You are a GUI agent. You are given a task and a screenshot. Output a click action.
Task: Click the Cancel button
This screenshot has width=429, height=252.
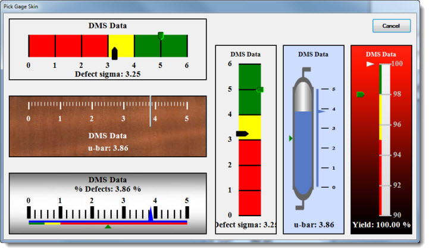tap(391, 26)
